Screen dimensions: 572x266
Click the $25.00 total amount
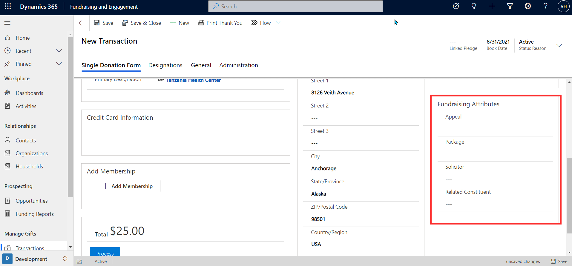[127, 231]
